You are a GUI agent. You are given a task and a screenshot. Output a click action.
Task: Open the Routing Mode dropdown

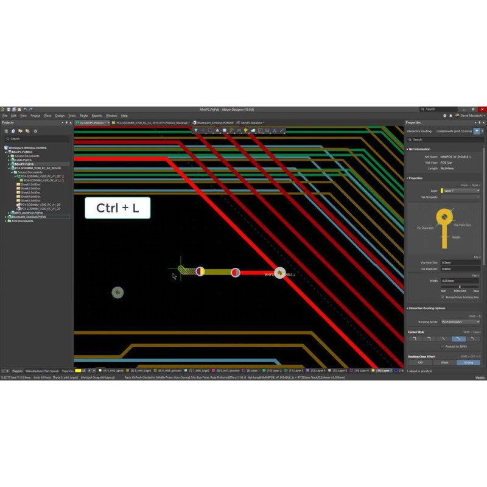460,321
